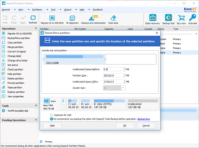Click the right partition resize handle
Screen dimensions: 199x148
(105, 59)
